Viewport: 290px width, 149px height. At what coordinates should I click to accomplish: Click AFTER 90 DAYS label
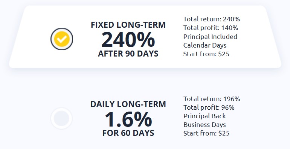coord(128,54)
